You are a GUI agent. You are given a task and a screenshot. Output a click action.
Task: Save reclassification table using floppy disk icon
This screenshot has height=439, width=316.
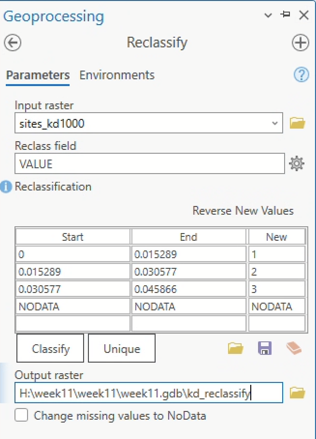pyautogui.click(x=264, y=348)
